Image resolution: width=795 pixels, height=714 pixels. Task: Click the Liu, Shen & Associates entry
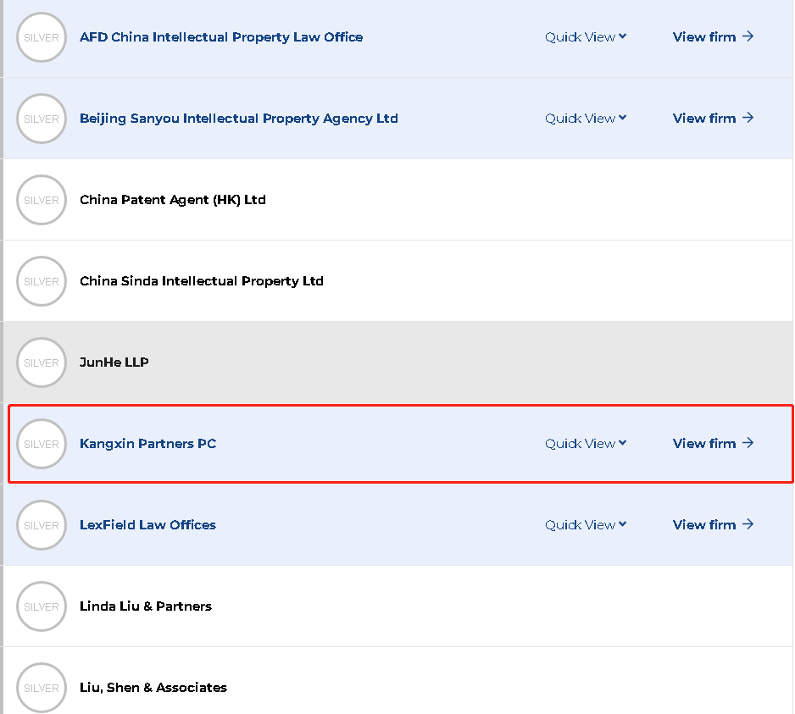coord(153,688)
